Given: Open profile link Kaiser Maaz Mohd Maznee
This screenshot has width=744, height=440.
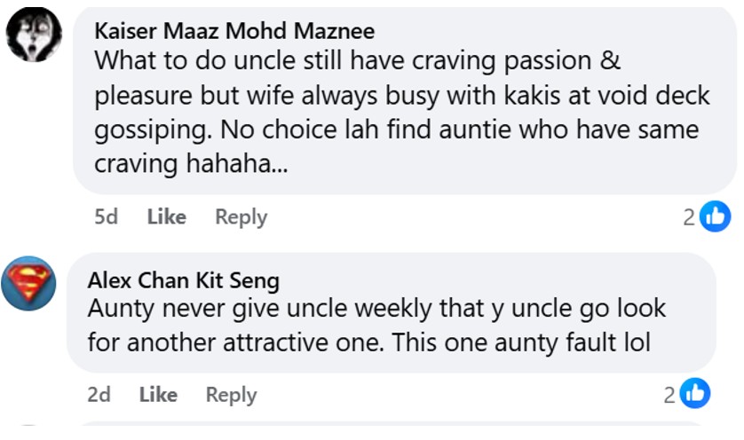Looking at the screenshot, I should tap(234, 31).
